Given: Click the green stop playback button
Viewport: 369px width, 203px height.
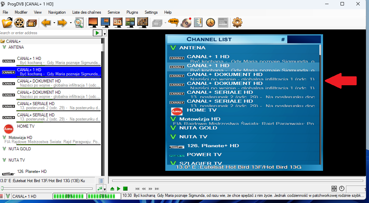Looking at the screenshot, I should coord(125,189).
